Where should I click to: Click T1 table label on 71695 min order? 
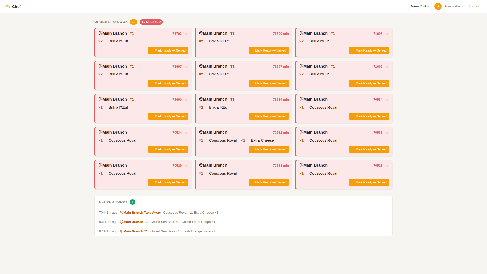(x=333, y=66)
